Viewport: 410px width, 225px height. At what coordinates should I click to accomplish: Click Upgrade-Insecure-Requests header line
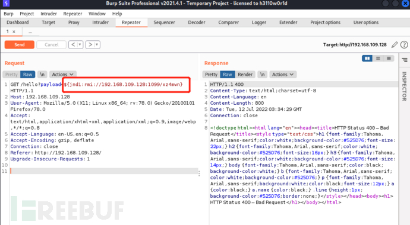point(50,159)
